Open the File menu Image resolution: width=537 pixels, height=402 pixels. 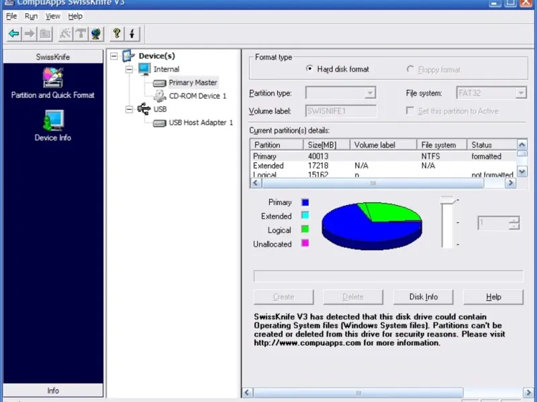click(11, 16)
